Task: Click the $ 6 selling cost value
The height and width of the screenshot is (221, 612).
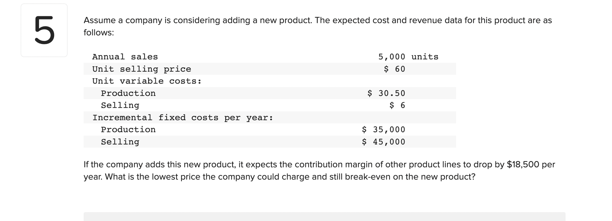Action: tap(397, 105)
